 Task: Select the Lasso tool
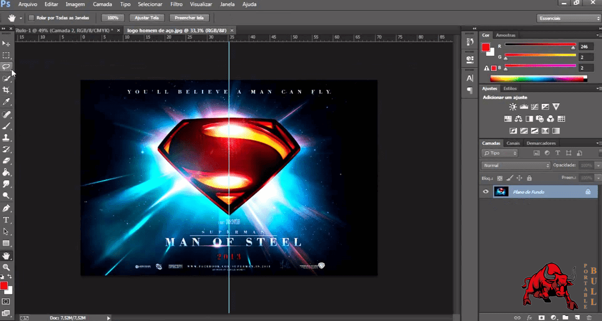pyautogui.click(x=6, y=67)
